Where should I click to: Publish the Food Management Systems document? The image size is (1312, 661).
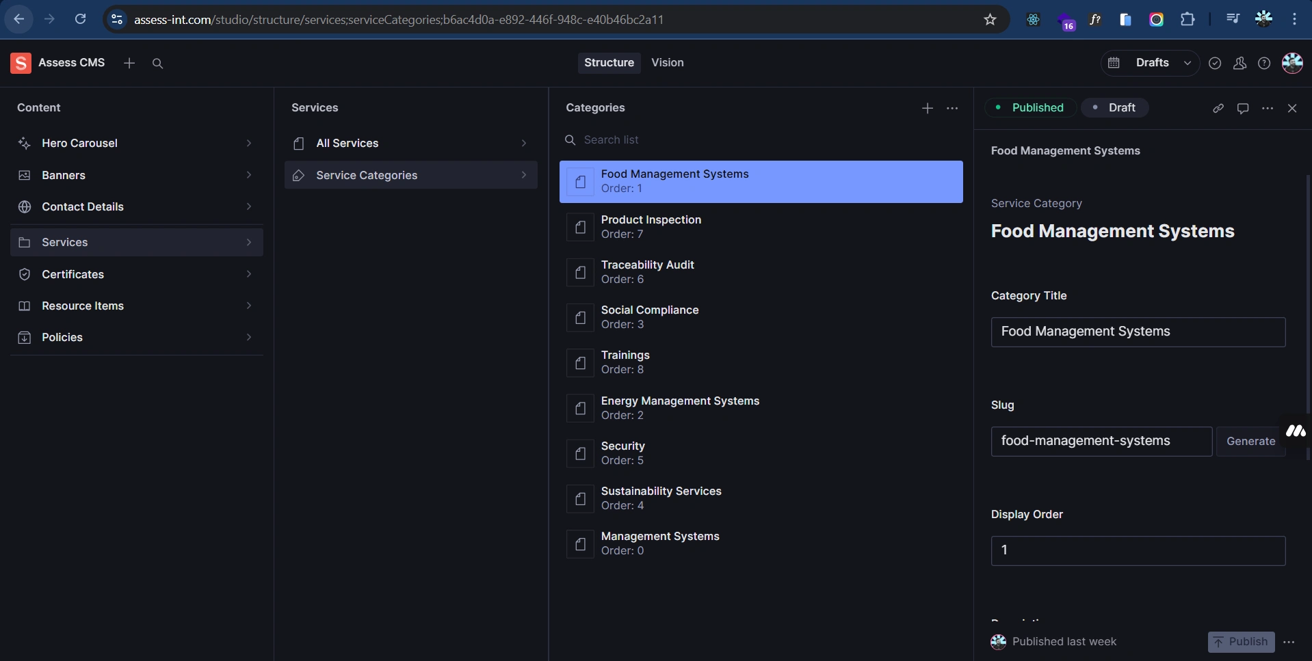point(1241,641)
